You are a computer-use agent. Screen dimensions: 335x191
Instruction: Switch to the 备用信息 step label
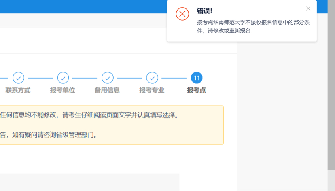point(107,90)
